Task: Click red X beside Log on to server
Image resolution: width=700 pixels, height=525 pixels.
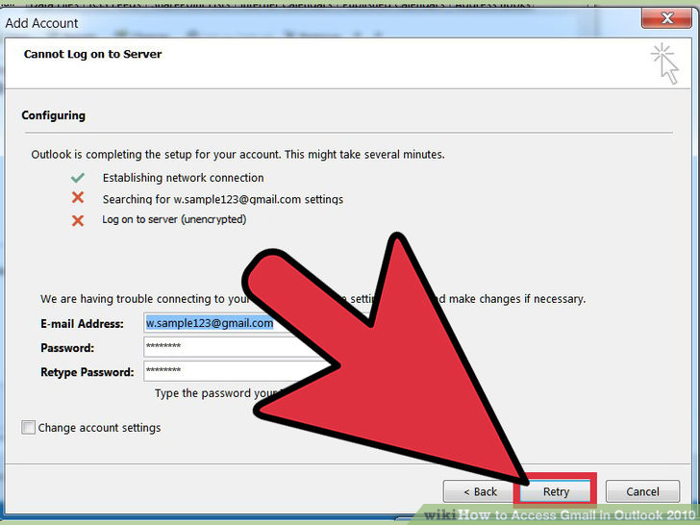Action: (x=78, y=220)
